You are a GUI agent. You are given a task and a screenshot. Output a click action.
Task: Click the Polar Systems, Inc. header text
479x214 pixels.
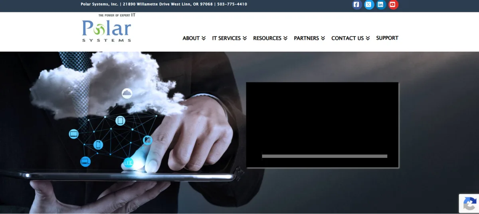coord(99,4)
